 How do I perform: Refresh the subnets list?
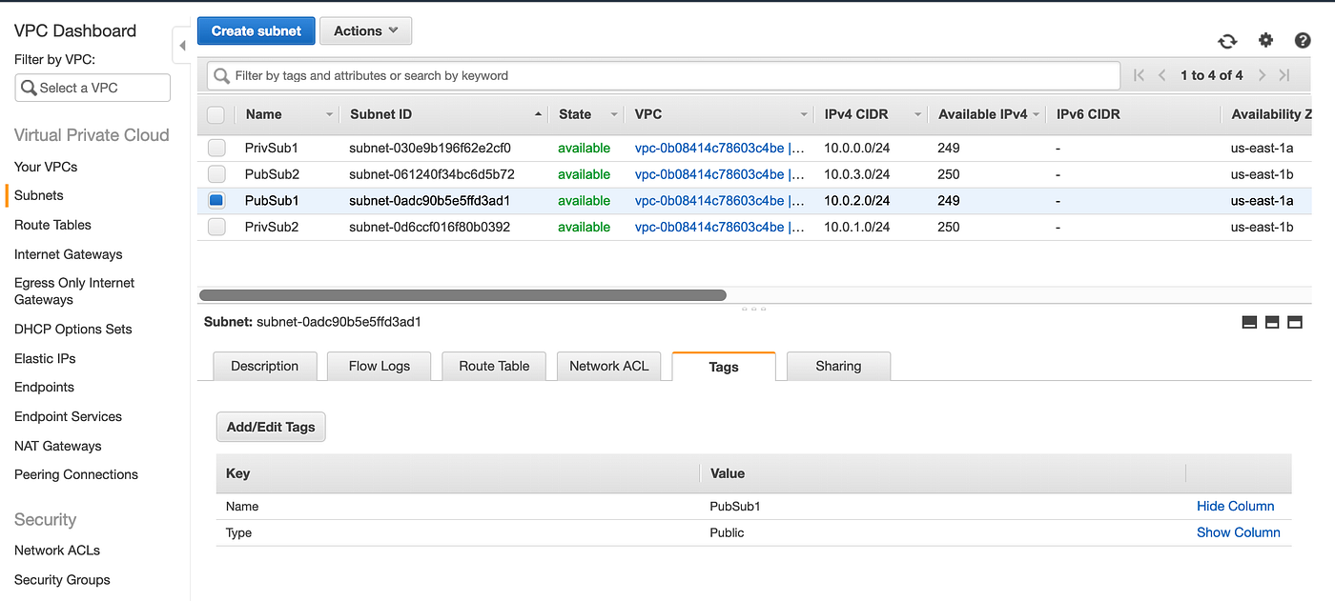[1227, 41]
